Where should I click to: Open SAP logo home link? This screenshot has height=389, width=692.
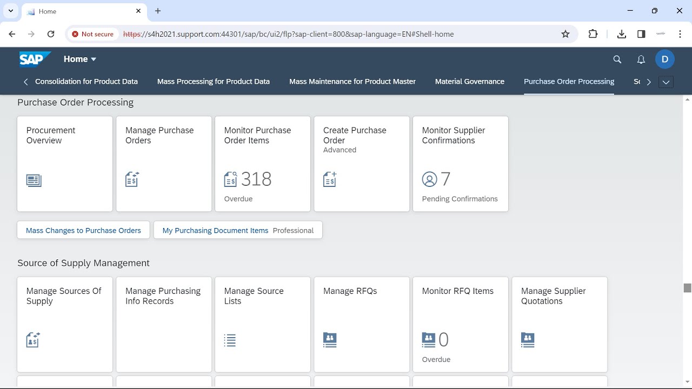tap(35, 59)
